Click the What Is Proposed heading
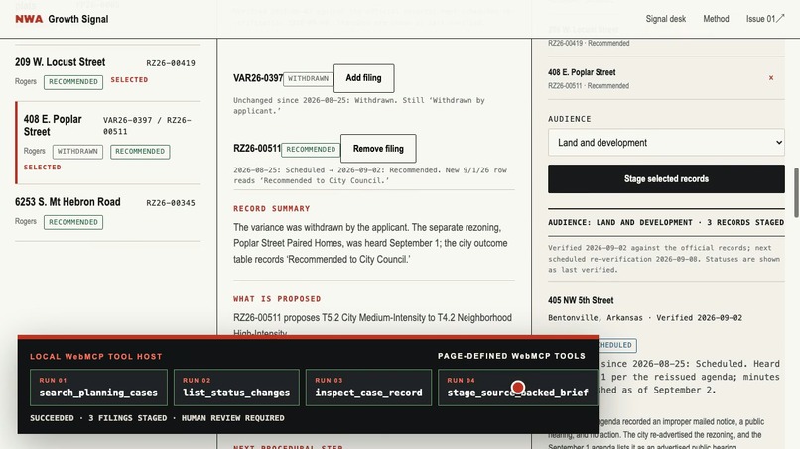 click(277, 299)
